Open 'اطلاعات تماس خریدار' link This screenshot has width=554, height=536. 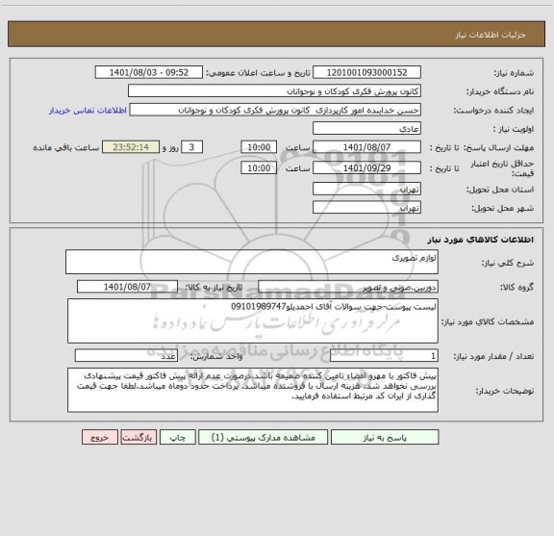pos(88,111)
